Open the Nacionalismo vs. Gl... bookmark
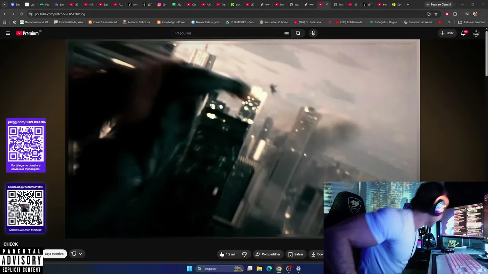 tap(34, 22)
